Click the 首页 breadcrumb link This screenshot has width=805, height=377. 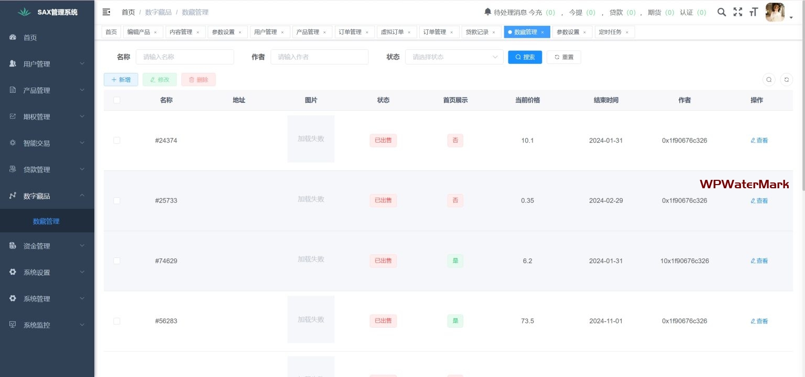click(x=128, y=12)
